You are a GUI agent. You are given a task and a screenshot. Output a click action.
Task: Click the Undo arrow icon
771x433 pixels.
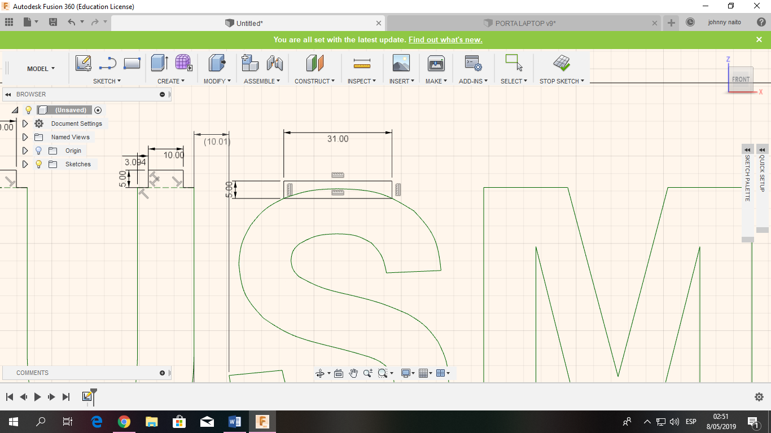(71, 22)
